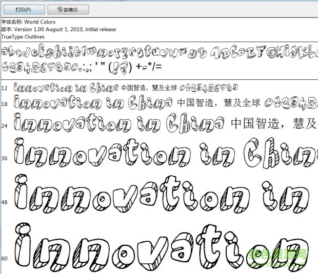Click the shield icon on the install button
The image size is (318, 274).
pyautogui.click(x=60, y=9)
